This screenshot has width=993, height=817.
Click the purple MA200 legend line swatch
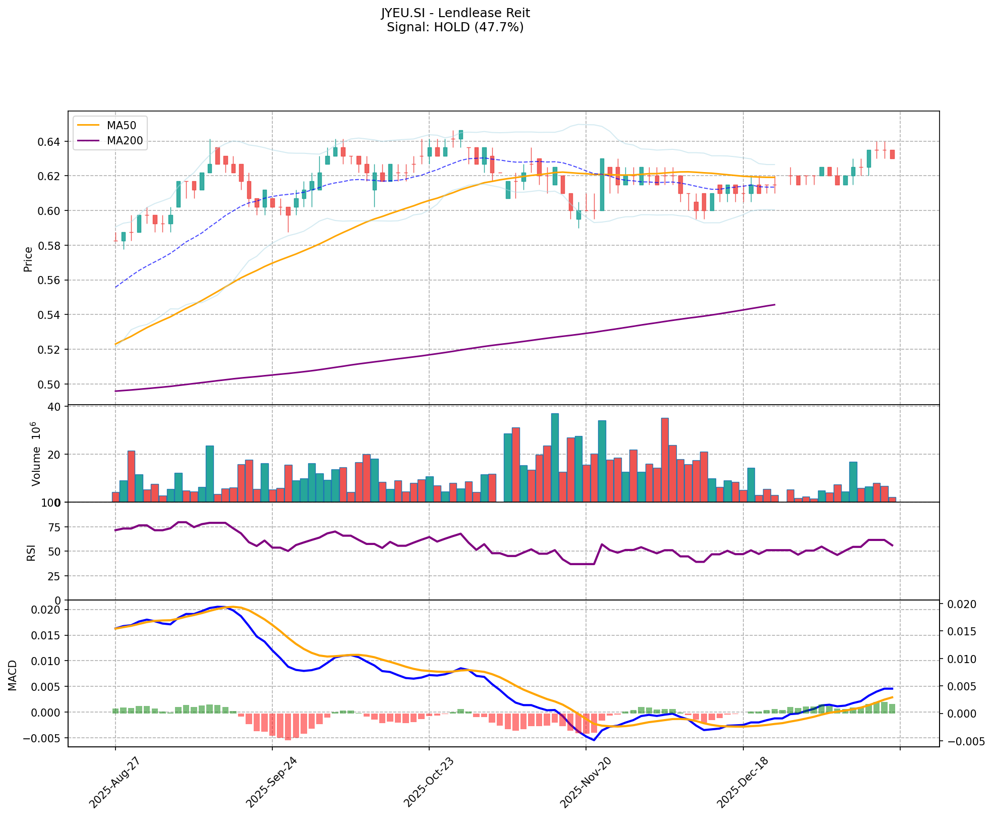pyautogui.click(x=89, y=141)
